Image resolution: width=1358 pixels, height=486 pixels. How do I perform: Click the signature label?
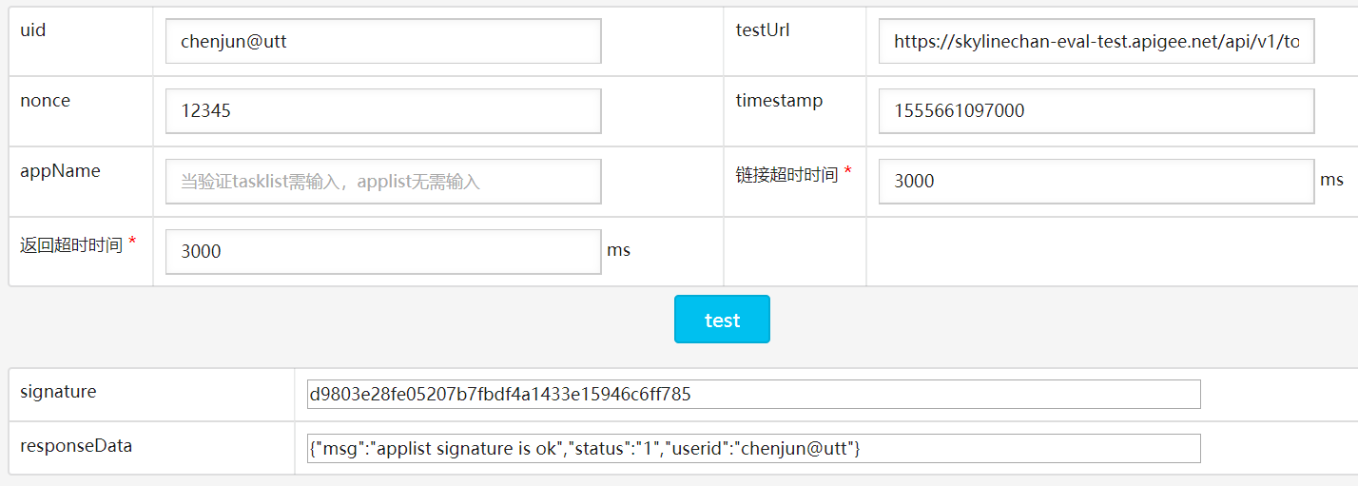pyautogui.click(x=58, y=391)
